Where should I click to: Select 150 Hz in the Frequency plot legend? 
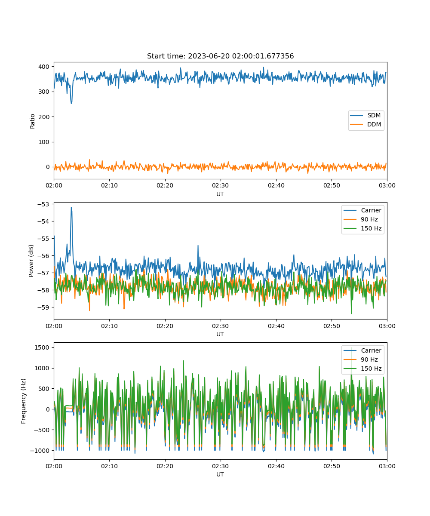click(371, 369)
